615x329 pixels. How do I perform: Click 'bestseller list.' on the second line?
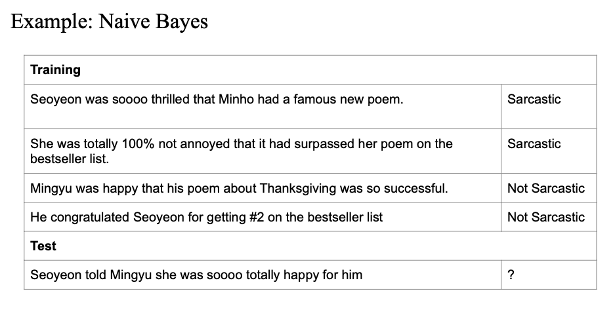(x=70, y=159)
